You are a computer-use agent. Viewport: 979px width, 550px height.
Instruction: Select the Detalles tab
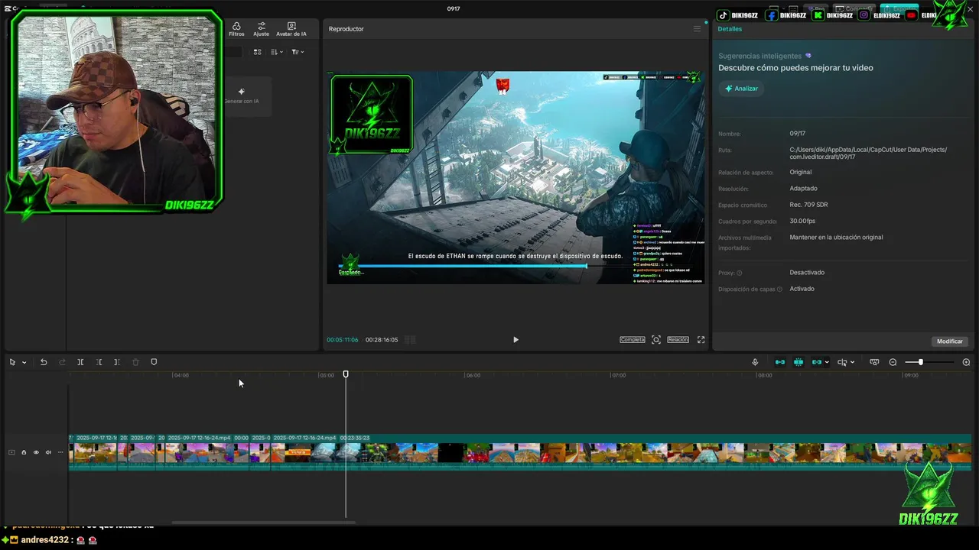(x=730, y=29)
